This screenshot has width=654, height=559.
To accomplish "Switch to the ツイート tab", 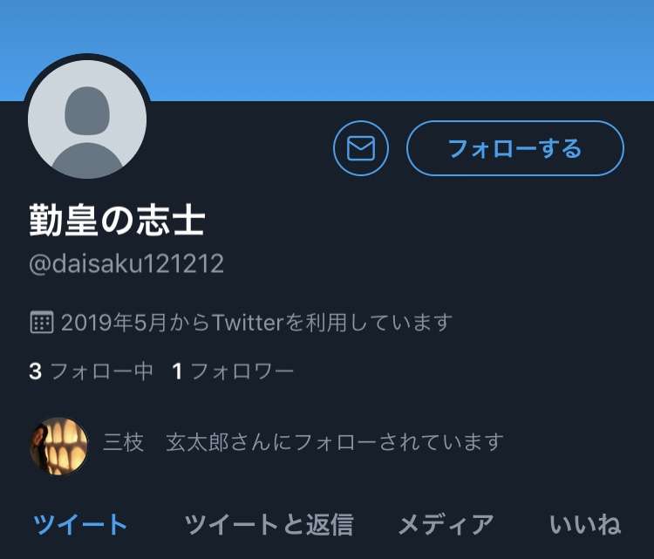I will click(x=80, y=524).
